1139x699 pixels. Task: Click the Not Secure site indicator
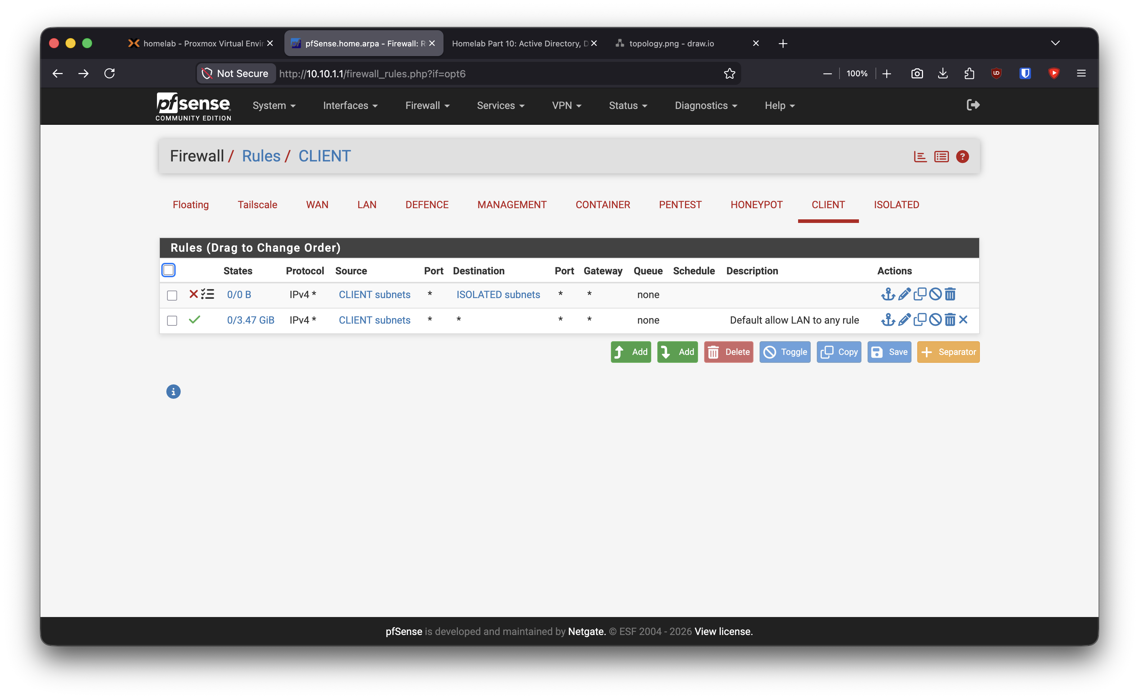(235, 73)
